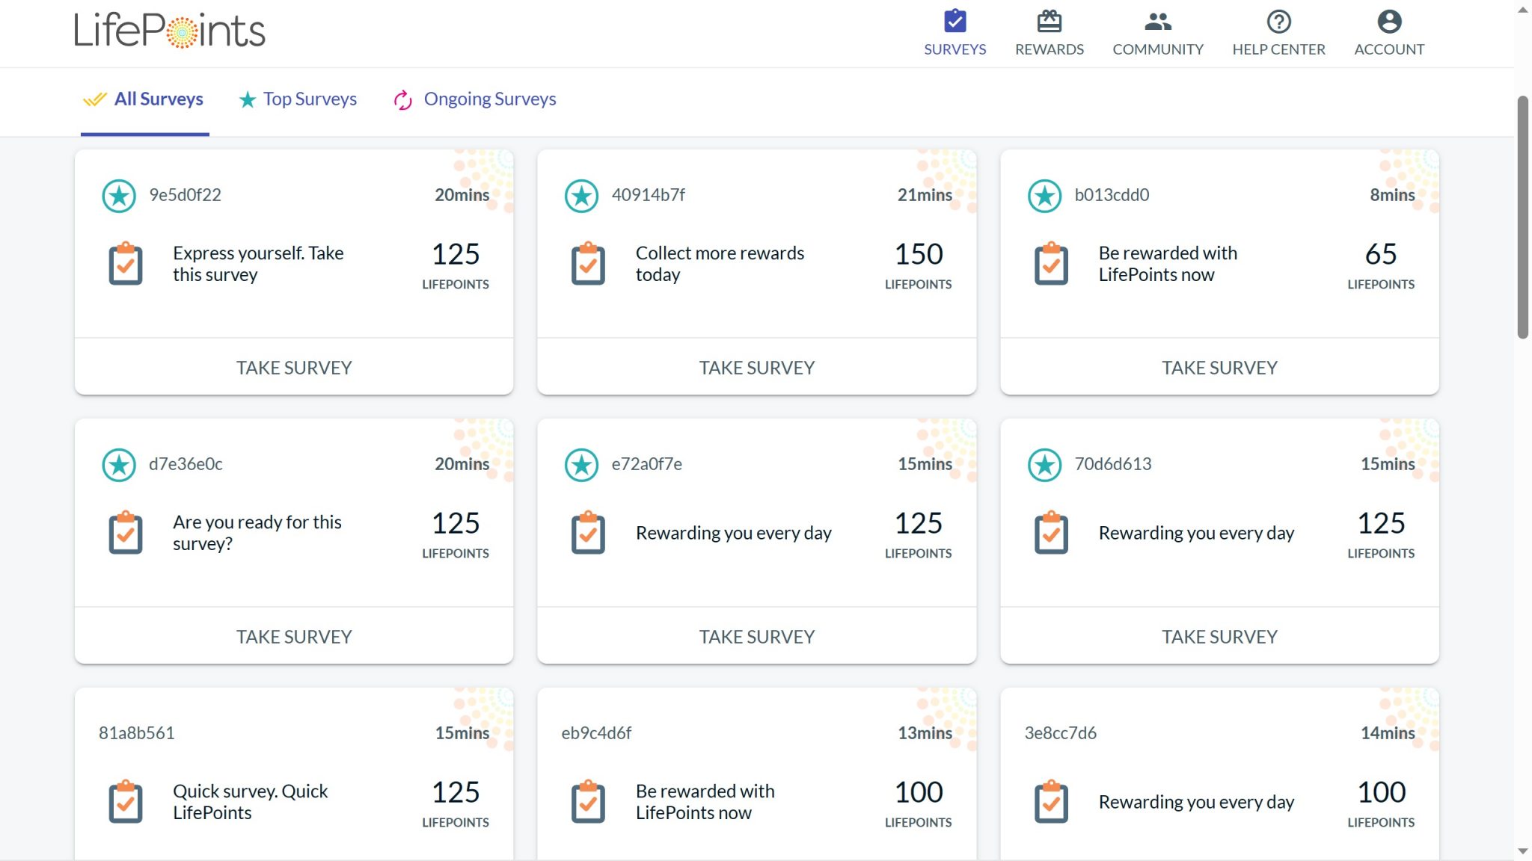Click clipboard icon in survey 3e8cc7d6 card
Viewport: 1532px width, 861px height.
pyautogui.click(x=1051, y=801)
